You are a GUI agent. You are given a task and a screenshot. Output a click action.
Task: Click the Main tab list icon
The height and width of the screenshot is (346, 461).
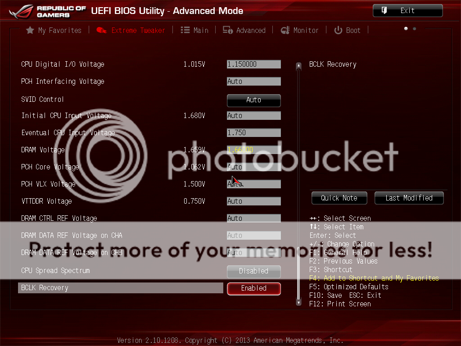(185, 30)
